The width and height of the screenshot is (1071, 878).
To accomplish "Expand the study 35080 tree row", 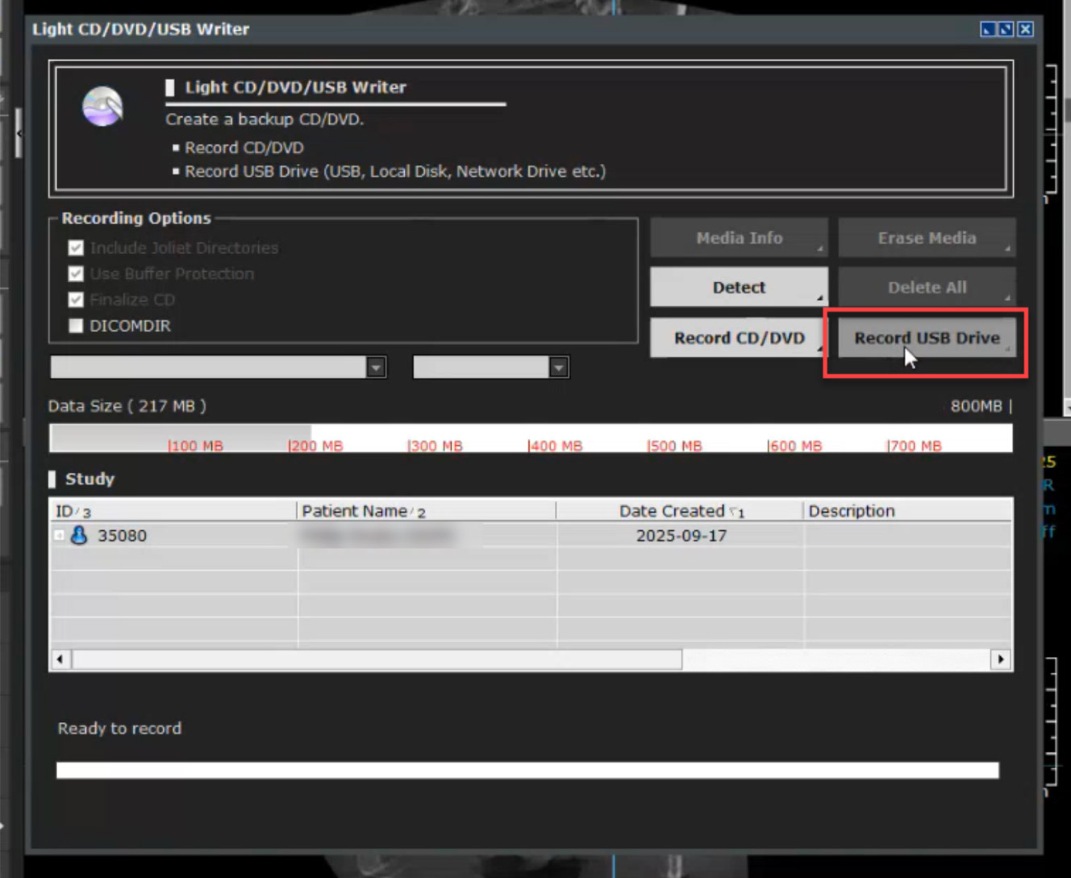I will (x=59, y=535).
